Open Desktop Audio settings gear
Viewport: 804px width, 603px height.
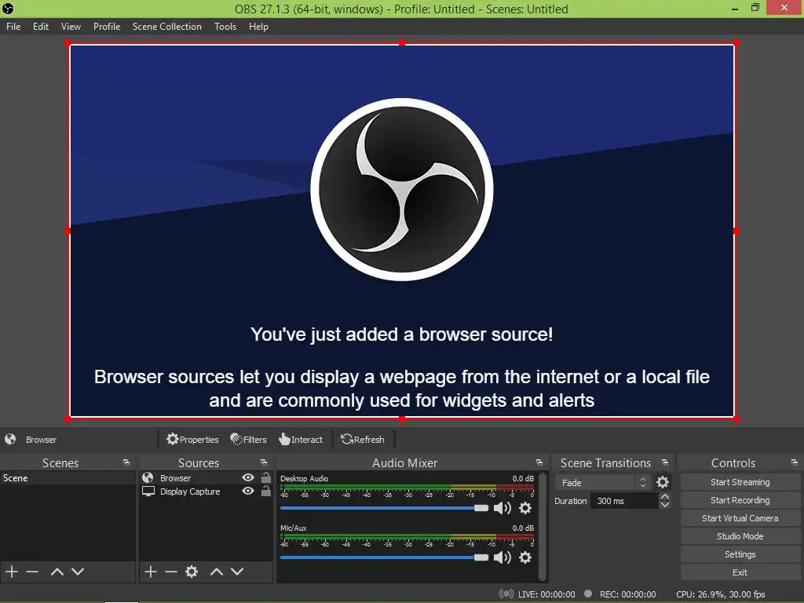point(525,508)
